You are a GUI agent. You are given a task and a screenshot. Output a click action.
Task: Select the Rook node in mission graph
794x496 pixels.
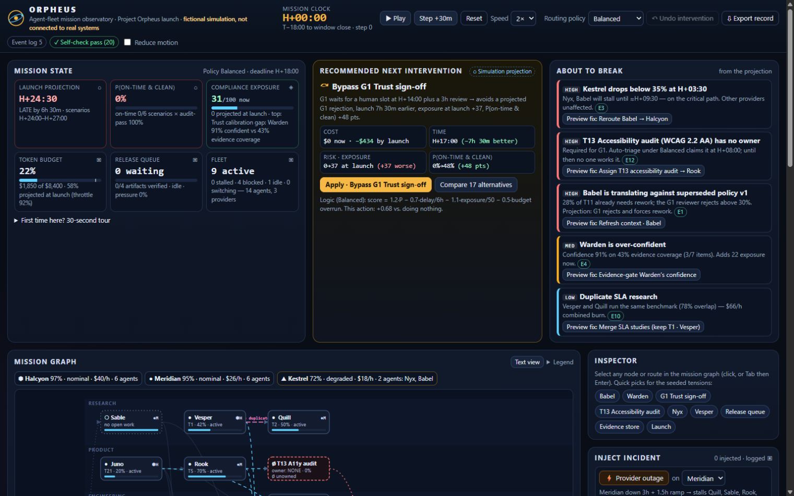(215, 468)
